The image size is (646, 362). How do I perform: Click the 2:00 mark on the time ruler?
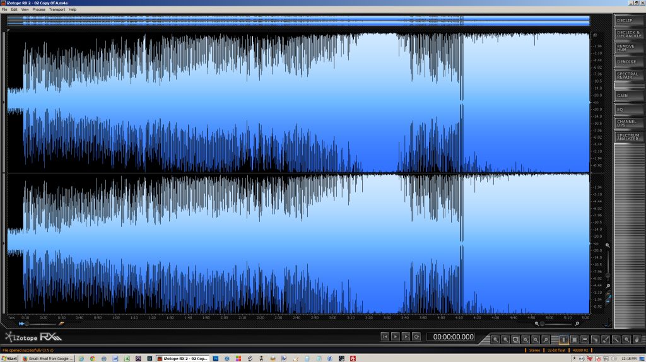click(x=224, y=317)
